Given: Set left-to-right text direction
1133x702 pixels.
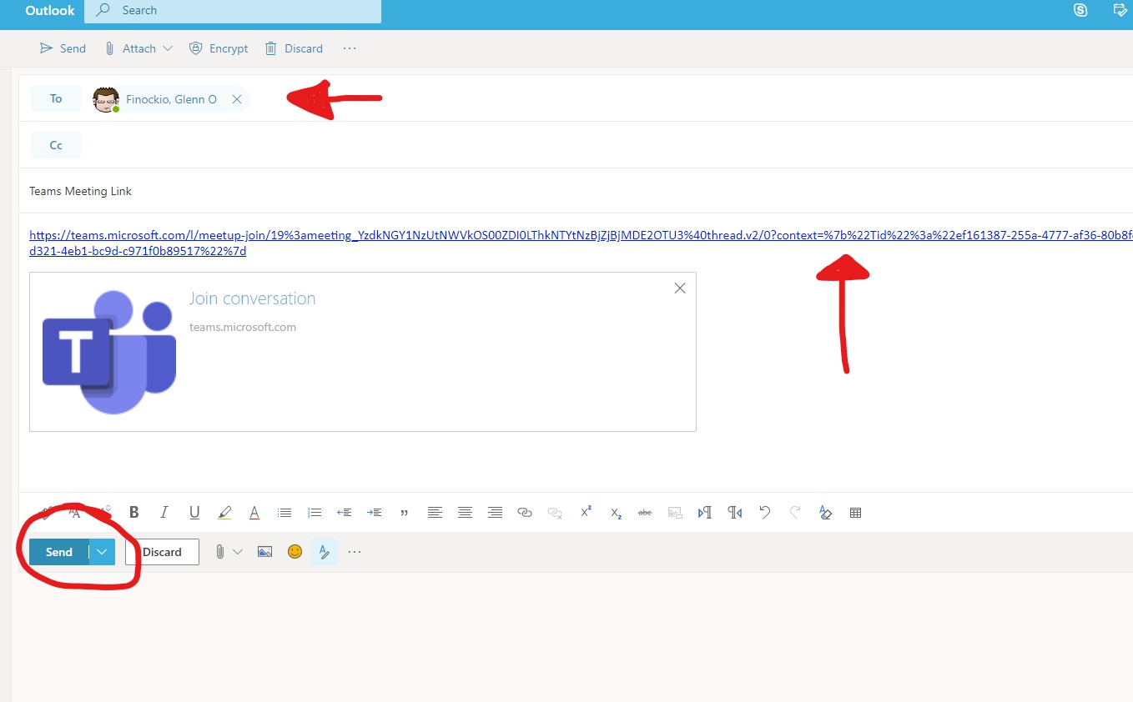Looking at the screenshot, I should click(705, 513).
